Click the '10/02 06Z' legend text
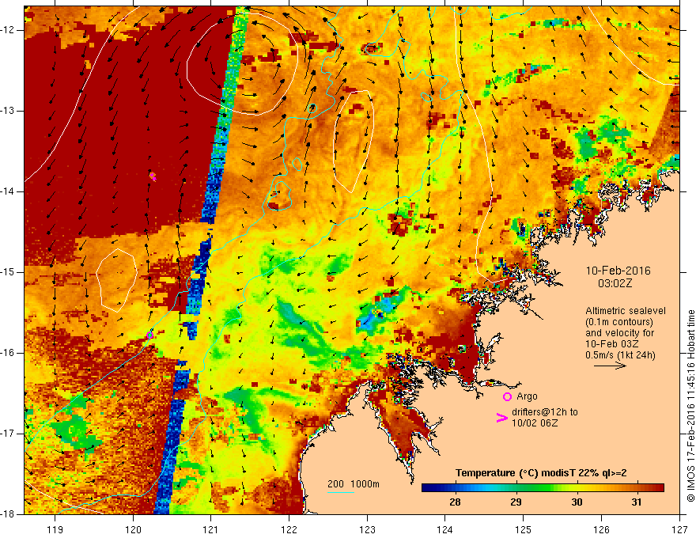 coord(535,423)
